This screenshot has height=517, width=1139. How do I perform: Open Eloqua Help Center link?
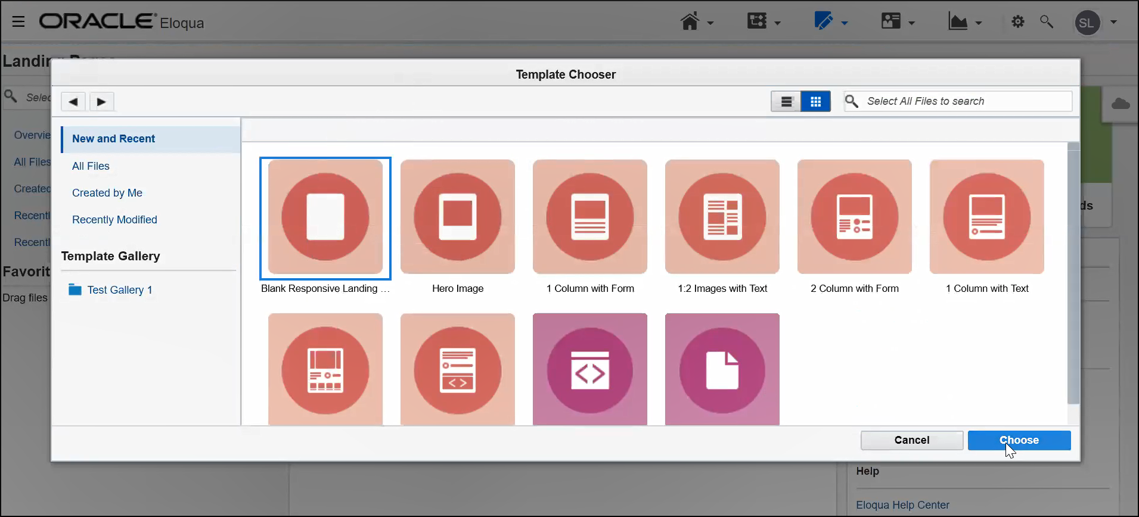coord(902,505)
